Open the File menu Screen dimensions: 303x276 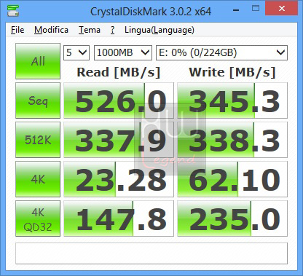17,30
